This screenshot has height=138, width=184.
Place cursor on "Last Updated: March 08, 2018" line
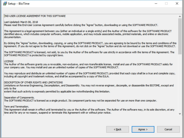21,22
